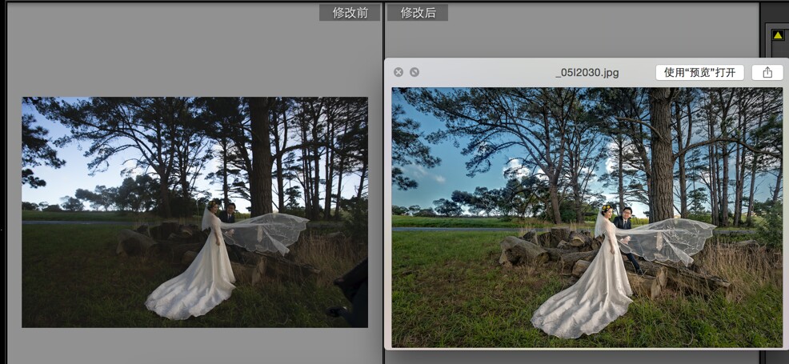Click the _05I2030.jpg file name title
The image size is (789, 364).
tap(587, 73)
